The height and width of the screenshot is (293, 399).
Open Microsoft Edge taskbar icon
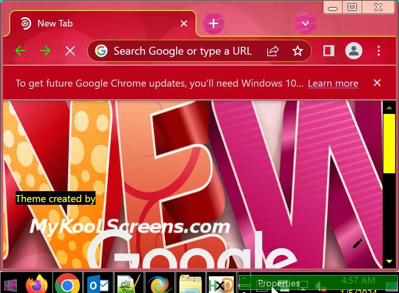[159, 284]
